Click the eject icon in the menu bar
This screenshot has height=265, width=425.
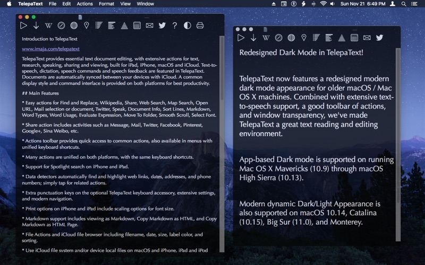[274, 4]
